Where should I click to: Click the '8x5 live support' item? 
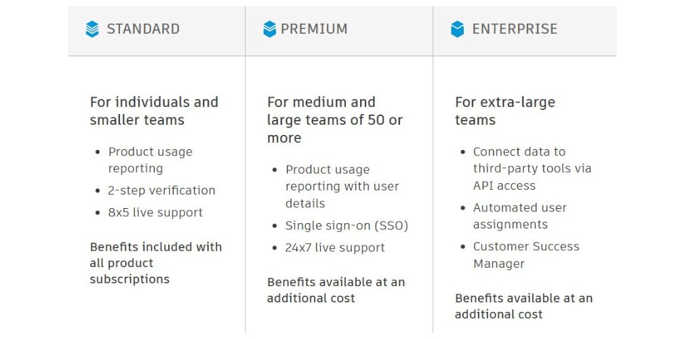coord(155,212)
